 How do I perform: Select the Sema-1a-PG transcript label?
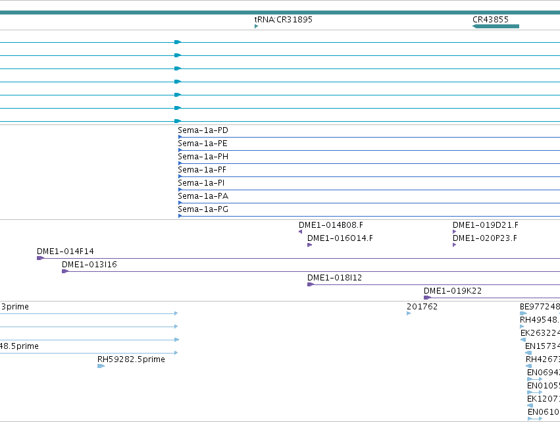tap(203, 209)
